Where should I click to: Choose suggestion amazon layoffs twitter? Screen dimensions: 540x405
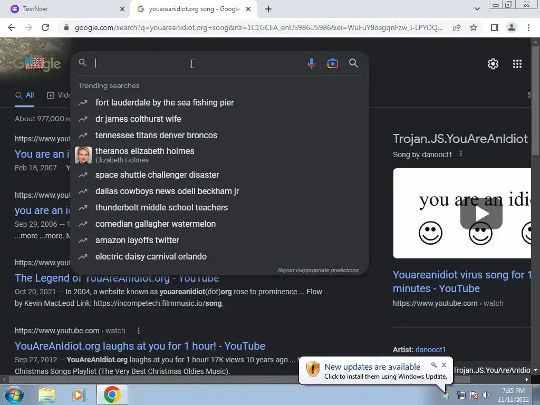[219, 240]
